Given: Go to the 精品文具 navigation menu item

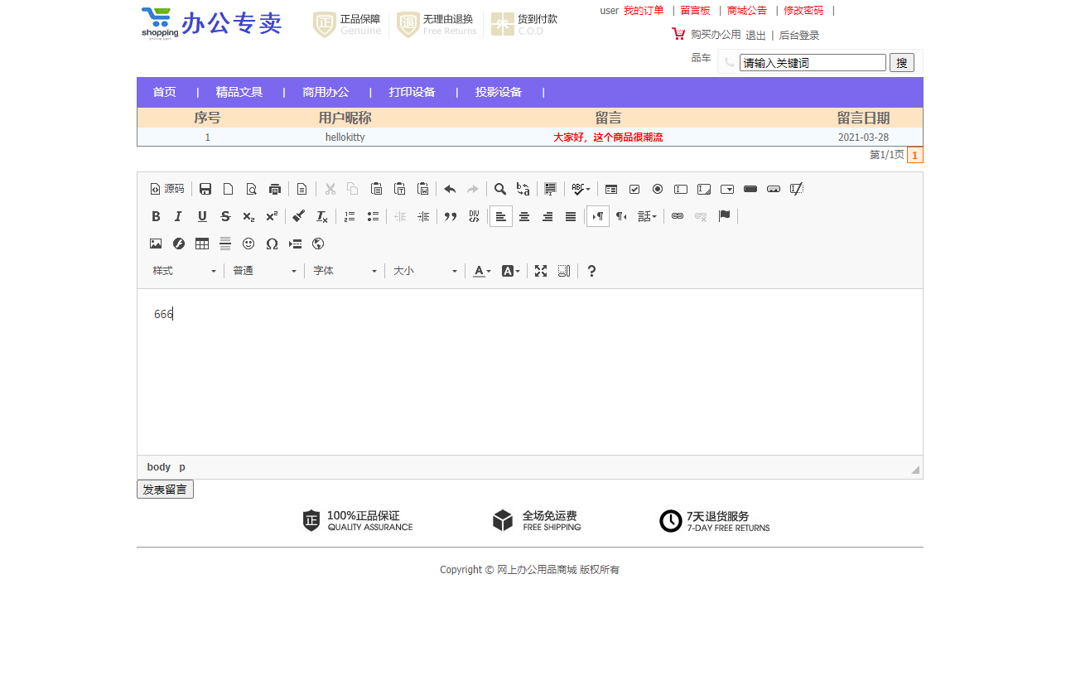Looking at the screenshot, I should tap(239, 92).
